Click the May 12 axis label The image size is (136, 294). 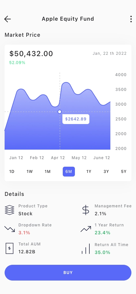pos(79,158)
